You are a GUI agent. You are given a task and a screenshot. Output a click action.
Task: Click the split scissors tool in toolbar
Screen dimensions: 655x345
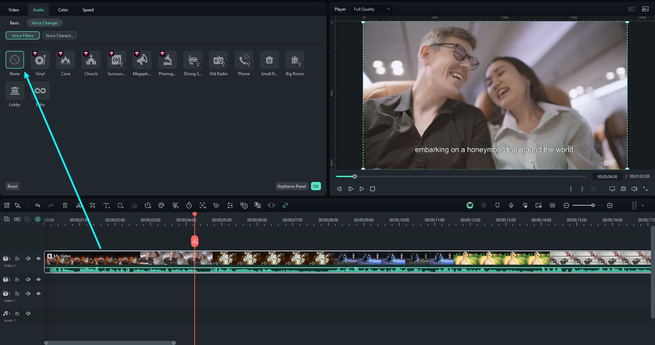(79, 205)
